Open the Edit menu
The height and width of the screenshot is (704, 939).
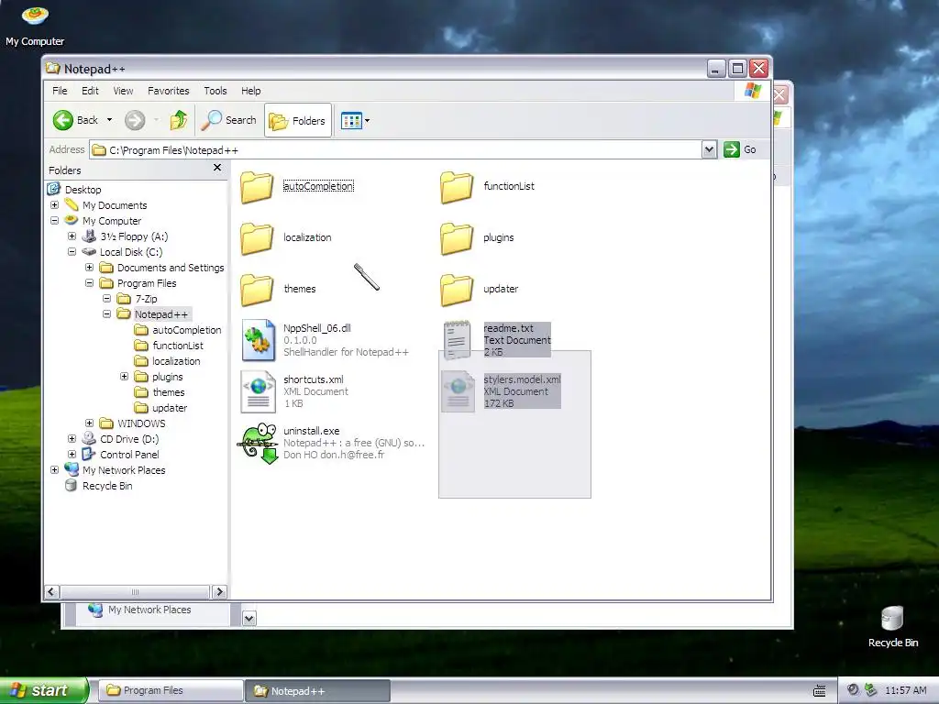coord(91,91)
